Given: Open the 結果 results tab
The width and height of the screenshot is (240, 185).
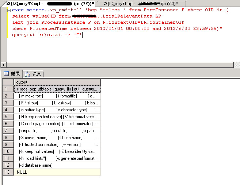Looking at the screenshot, I should click(x=12, y=74).
